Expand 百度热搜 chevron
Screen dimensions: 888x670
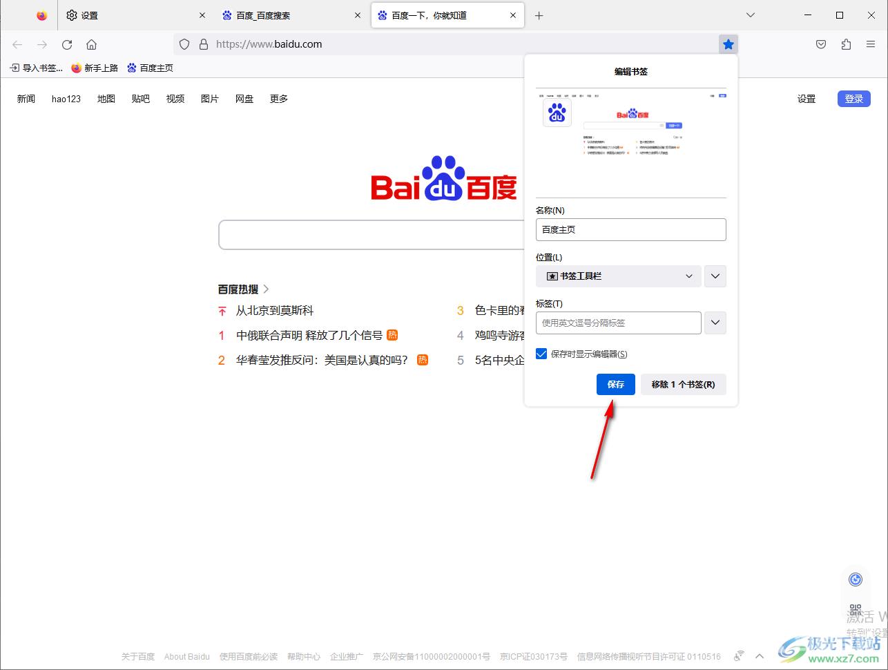coord(267,289)
